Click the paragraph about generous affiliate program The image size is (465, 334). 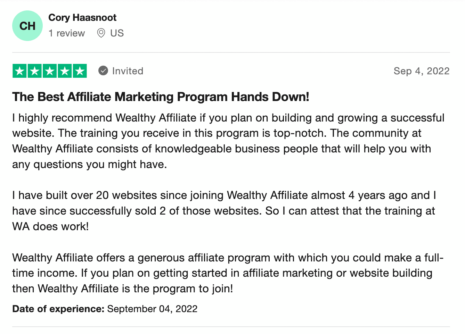(x=228, y=273)
